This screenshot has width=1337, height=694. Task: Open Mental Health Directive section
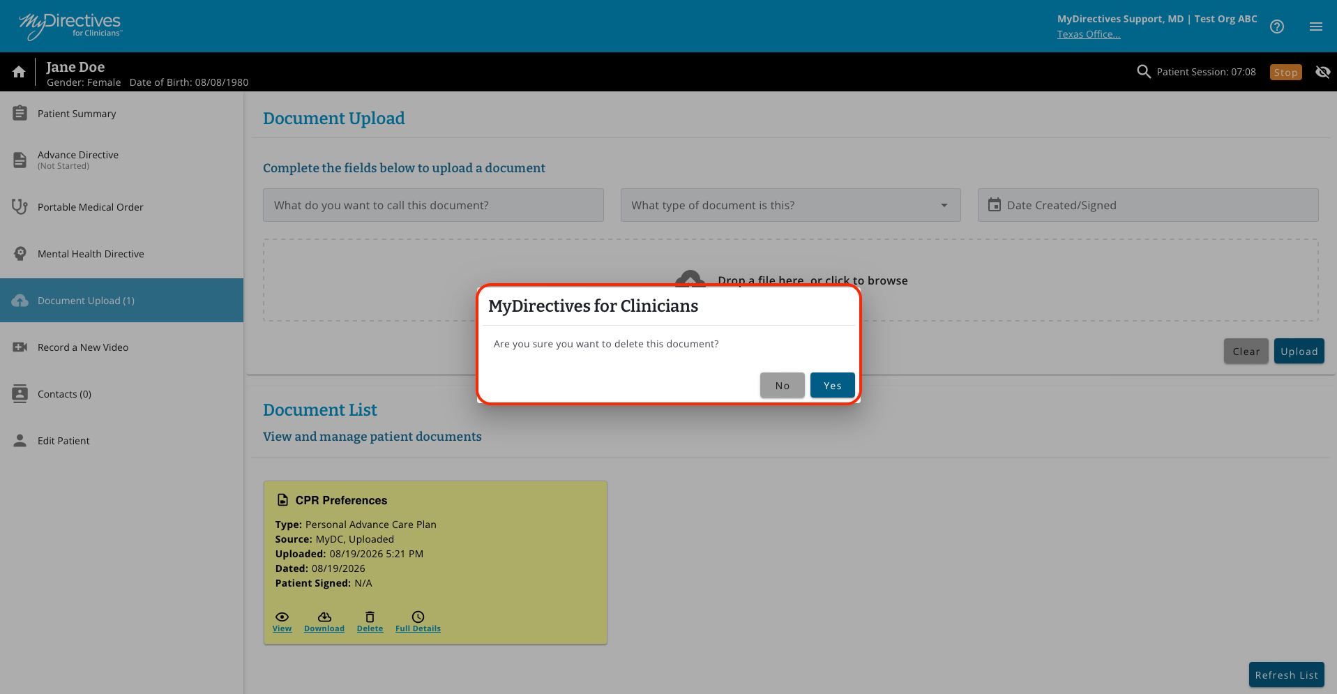[121, 254]
